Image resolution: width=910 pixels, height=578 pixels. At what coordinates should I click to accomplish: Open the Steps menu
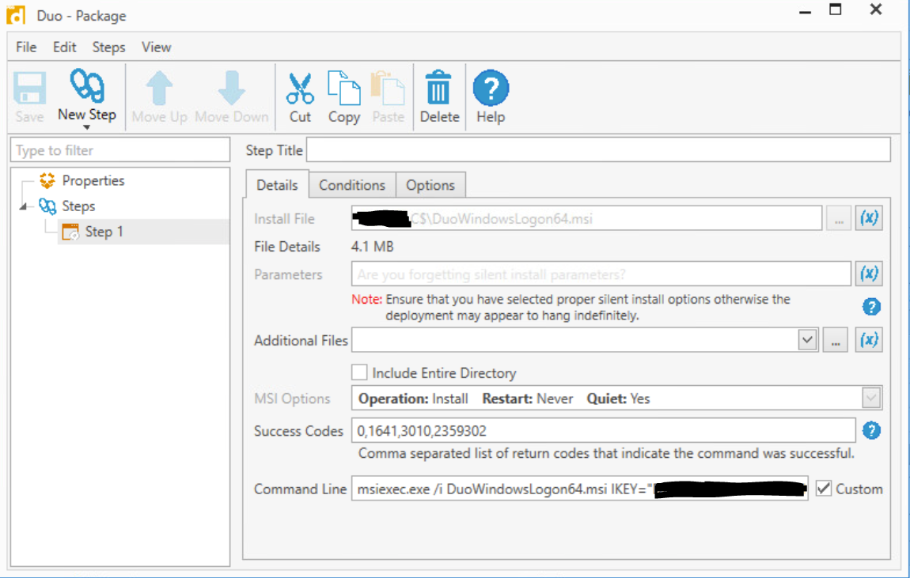(108, 47)
